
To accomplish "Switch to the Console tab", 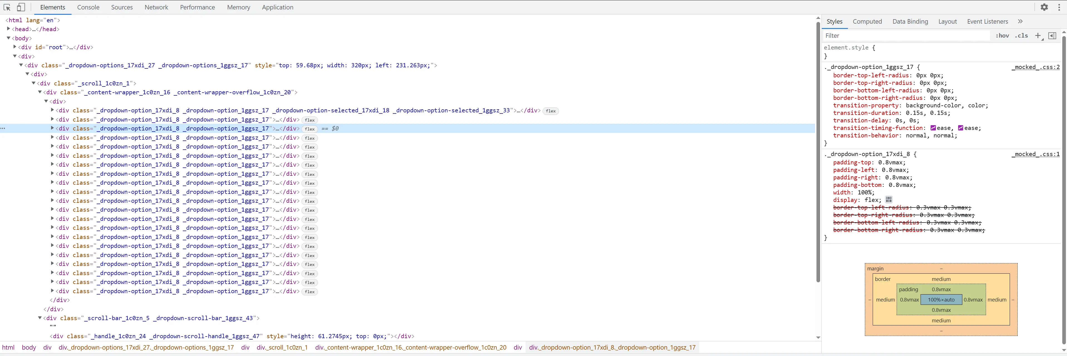I will coord(88,7).
